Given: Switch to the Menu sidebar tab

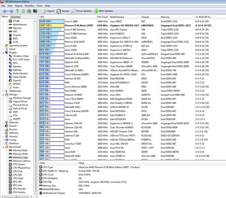Looking at the screenshot, I should [x=5, y=16].
